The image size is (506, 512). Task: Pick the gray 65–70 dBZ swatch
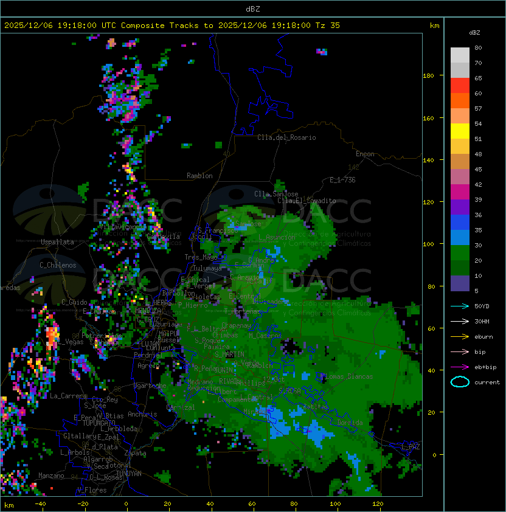460,70
